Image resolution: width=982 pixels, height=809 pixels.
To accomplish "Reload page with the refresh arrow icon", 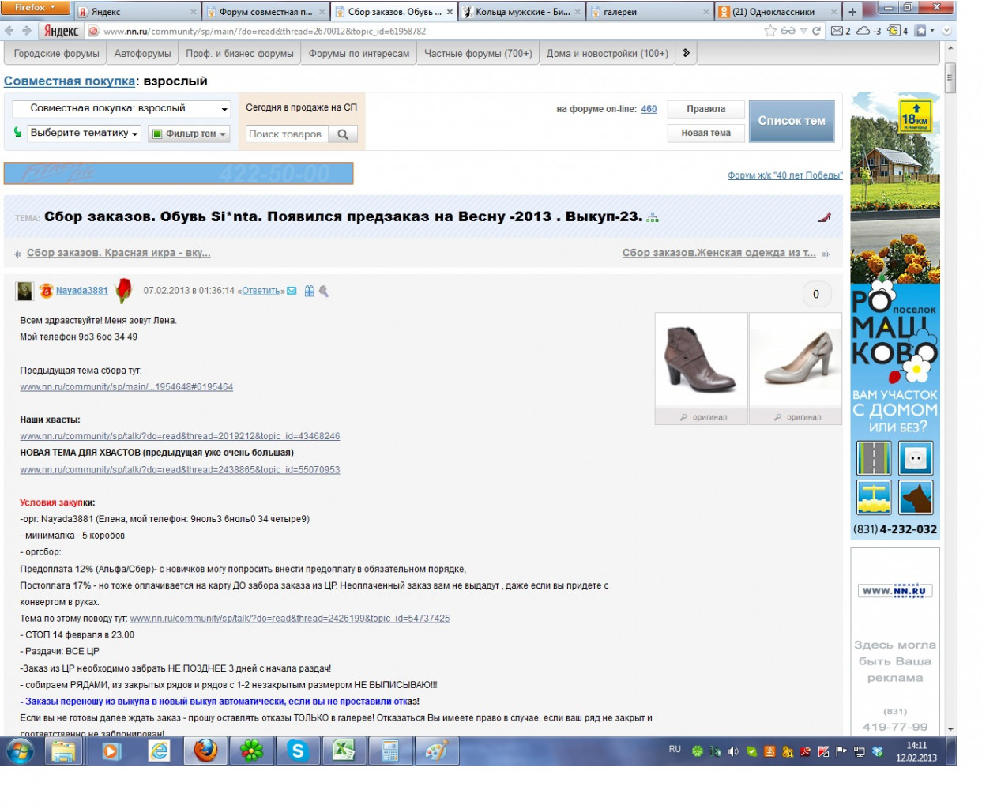I will pyautogui.click(x=816, y=31).
